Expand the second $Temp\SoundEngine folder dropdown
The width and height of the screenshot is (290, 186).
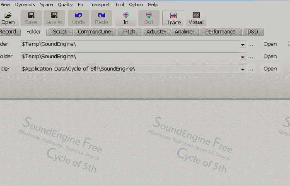click(243, 57)
